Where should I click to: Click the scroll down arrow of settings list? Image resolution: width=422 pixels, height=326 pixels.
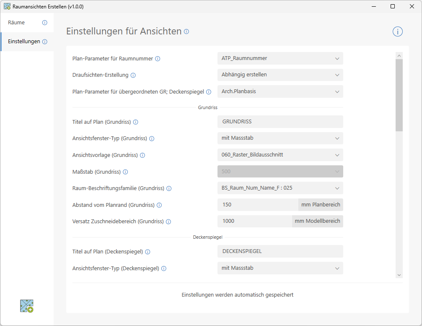click(399, 275)
